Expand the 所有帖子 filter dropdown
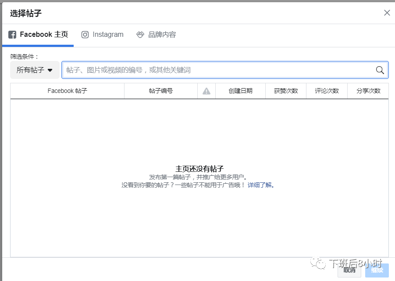 [x=35, y=70]
